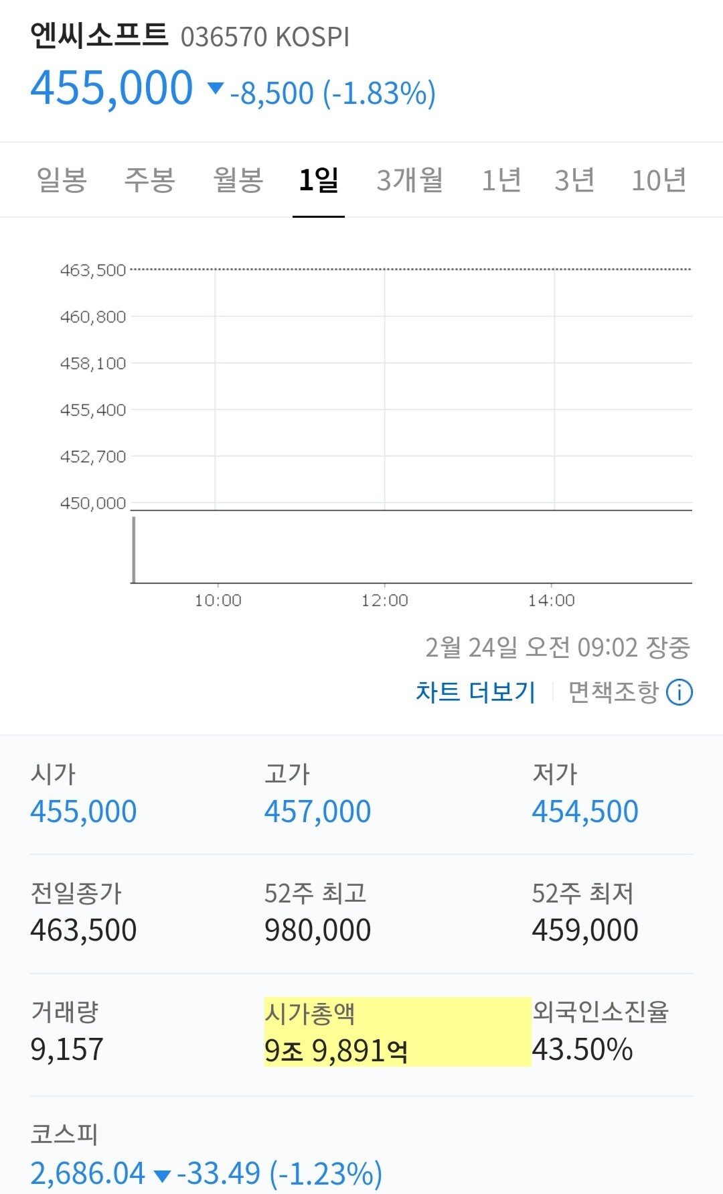Open the 월봉 chart tab
The height and width of the screenshot is (1194, 723).
pyautogui.click(x=238, y=180)
